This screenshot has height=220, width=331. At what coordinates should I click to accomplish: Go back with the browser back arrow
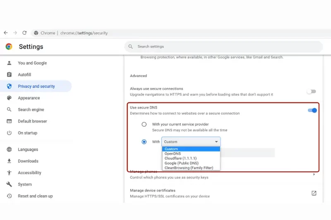point(6,33)
